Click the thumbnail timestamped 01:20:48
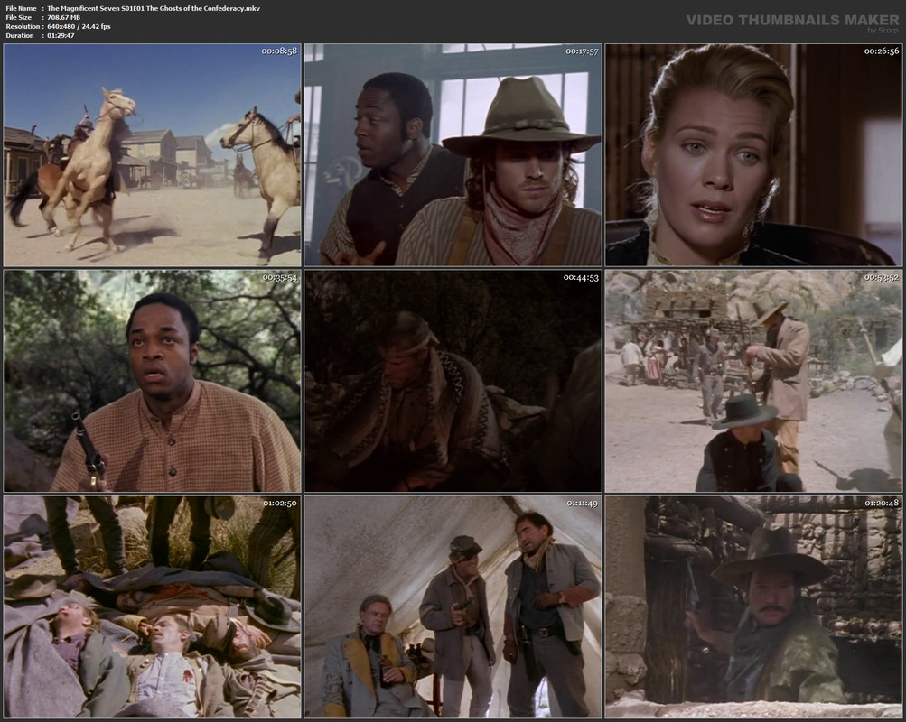The width and height of the screenshot is (906, 722). point(753,606)
